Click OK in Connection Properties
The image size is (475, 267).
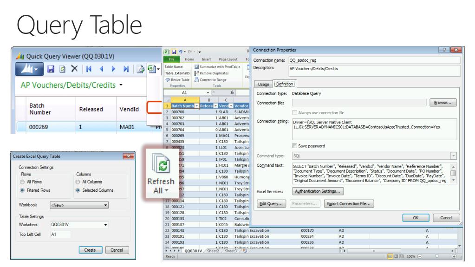(x=416, y=218)
